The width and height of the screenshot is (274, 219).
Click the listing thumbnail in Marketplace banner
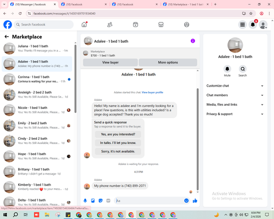(x=85, y=53)
